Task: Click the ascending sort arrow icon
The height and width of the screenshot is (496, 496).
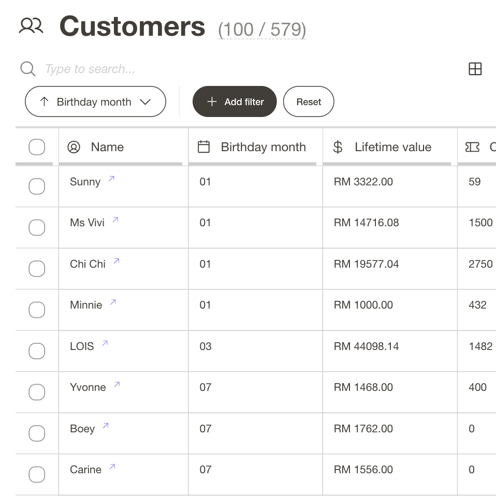Action: tap(45, 101)
